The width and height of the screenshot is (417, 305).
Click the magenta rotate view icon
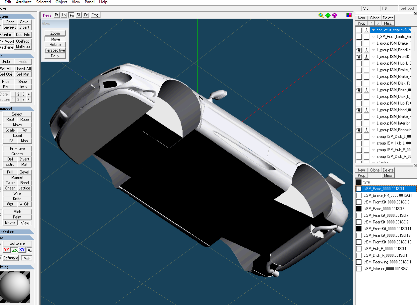click(335, 15)
